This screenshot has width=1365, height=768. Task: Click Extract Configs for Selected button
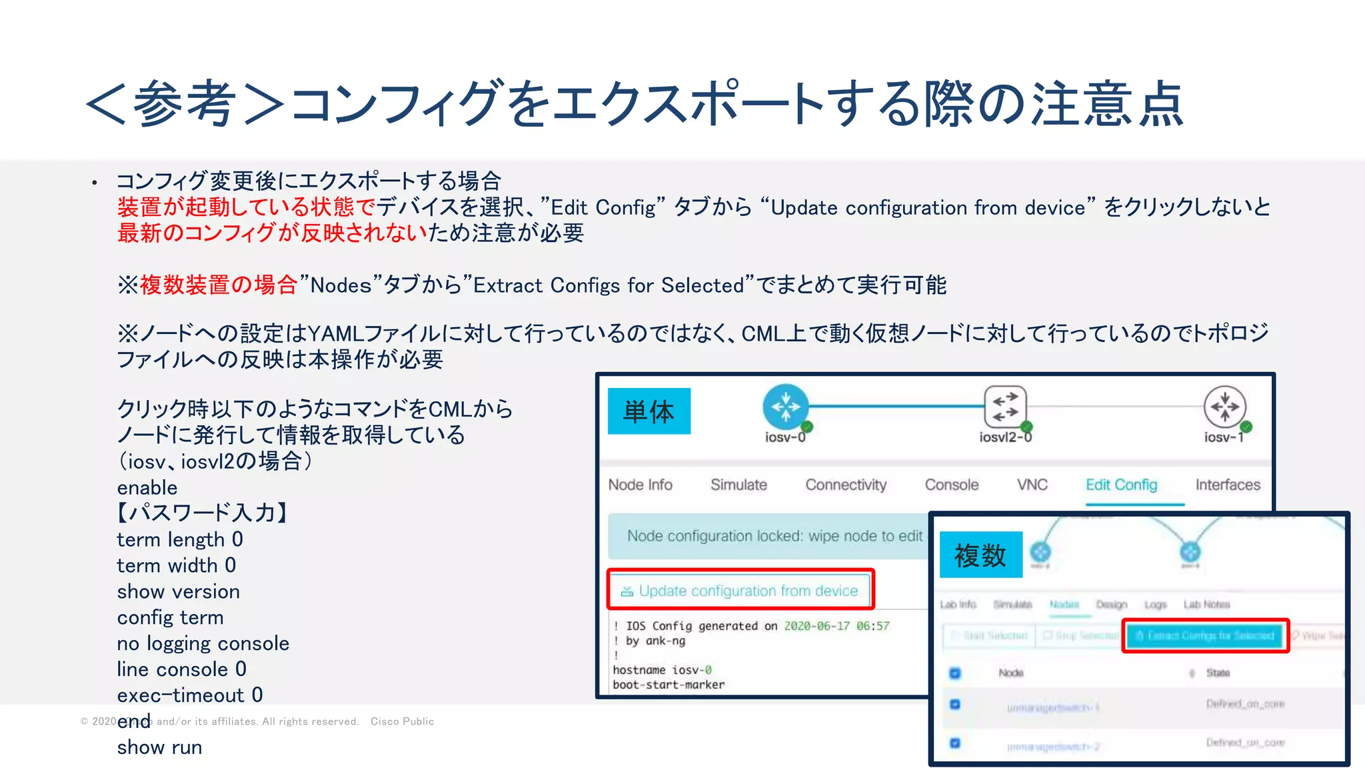click(x=1205, y=635)
